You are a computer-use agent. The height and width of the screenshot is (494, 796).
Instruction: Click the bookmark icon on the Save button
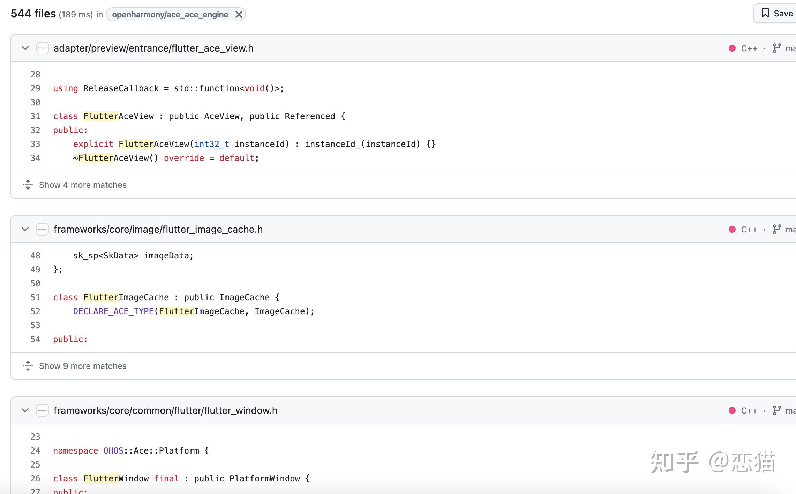point(765,13)
